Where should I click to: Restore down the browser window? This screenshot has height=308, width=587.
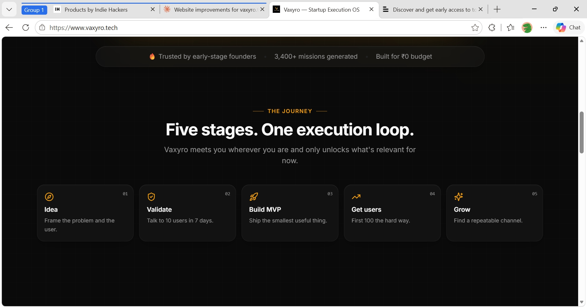click(x=555, y=9)
